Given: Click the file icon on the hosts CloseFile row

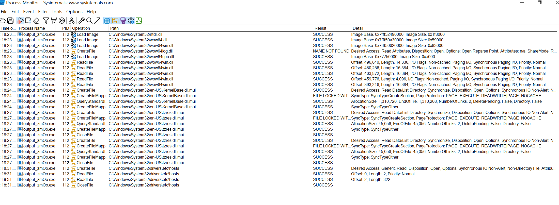Looking at the screenshot, I should tap(73, 185).
